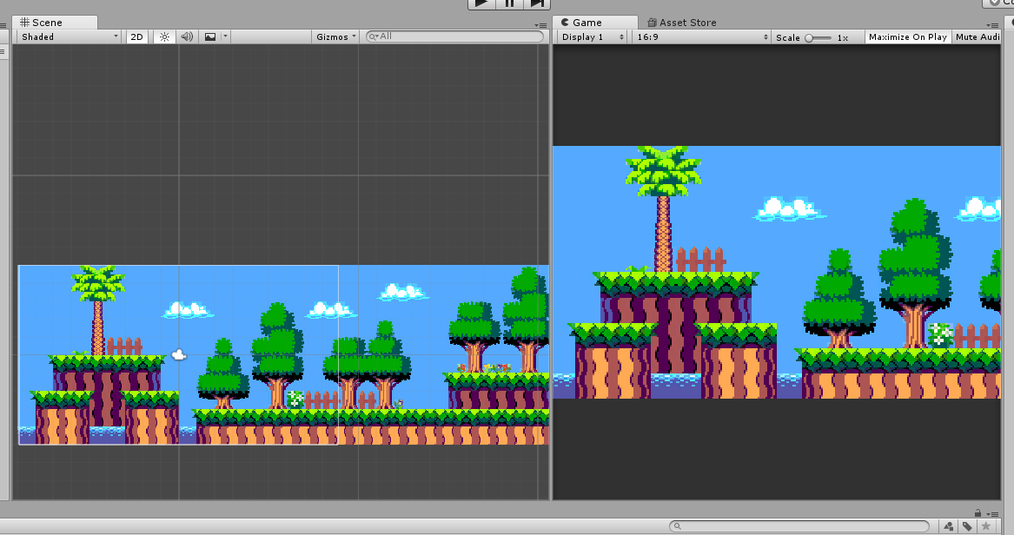
Task: Click the camera cloud gizmo in Scene
Action: pyautogui.click(x=179, y=354)
